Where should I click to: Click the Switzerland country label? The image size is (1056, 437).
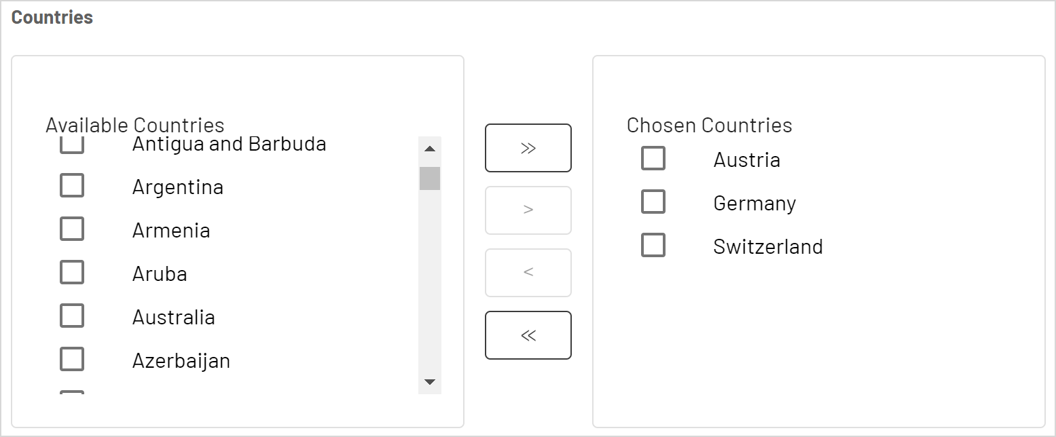pos(768,247)
